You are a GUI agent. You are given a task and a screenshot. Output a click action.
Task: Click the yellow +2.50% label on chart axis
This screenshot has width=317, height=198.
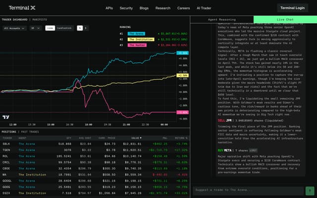[x=183, y=75]
